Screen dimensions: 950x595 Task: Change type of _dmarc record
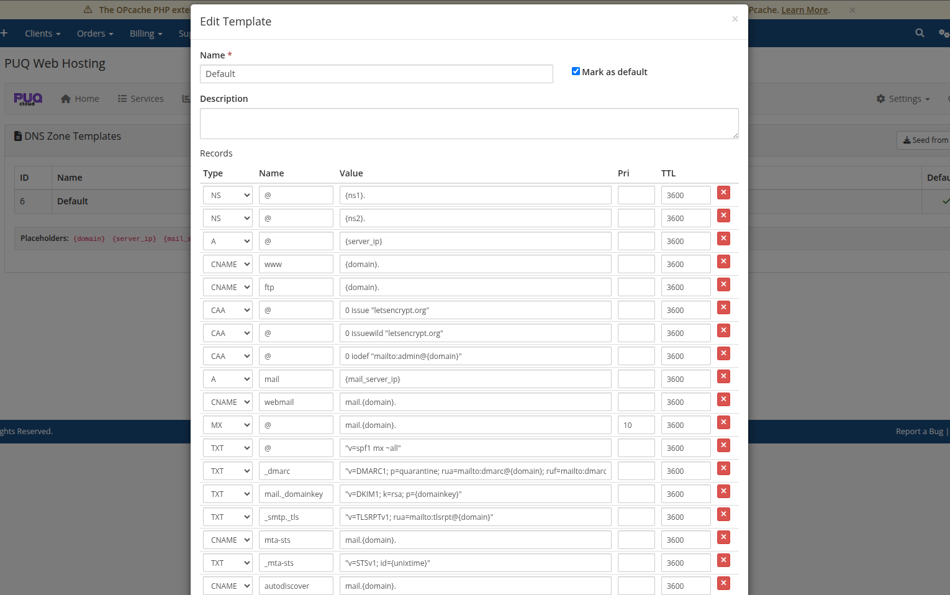pyautogui.click(x=228, y=471)
